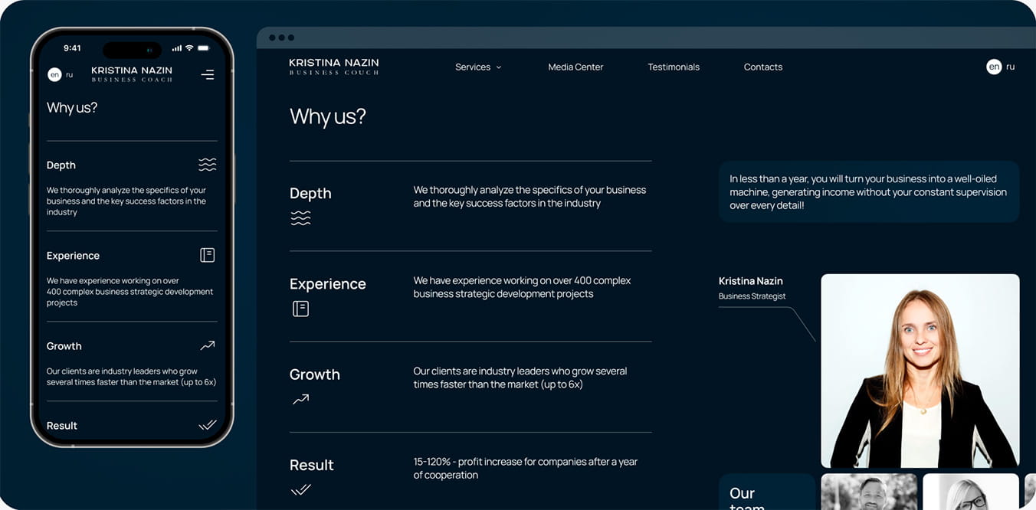Click the Growth heading on phone

point(64,346)
